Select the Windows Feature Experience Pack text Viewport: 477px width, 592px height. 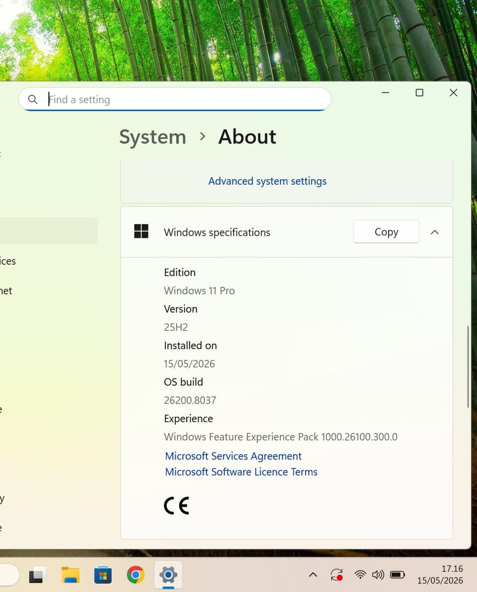[281, 437]
